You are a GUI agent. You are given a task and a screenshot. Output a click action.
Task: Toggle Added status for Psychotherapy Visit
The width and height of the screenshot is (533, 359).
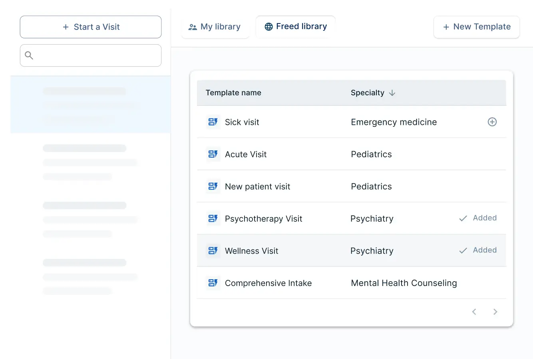pyautogui.click(x=478, y=218)
